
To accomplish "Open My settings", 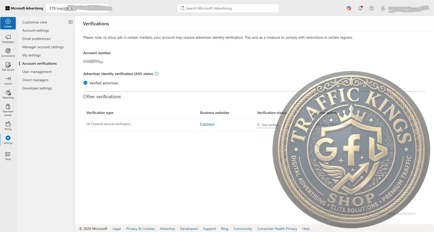I will coord(32,55).
